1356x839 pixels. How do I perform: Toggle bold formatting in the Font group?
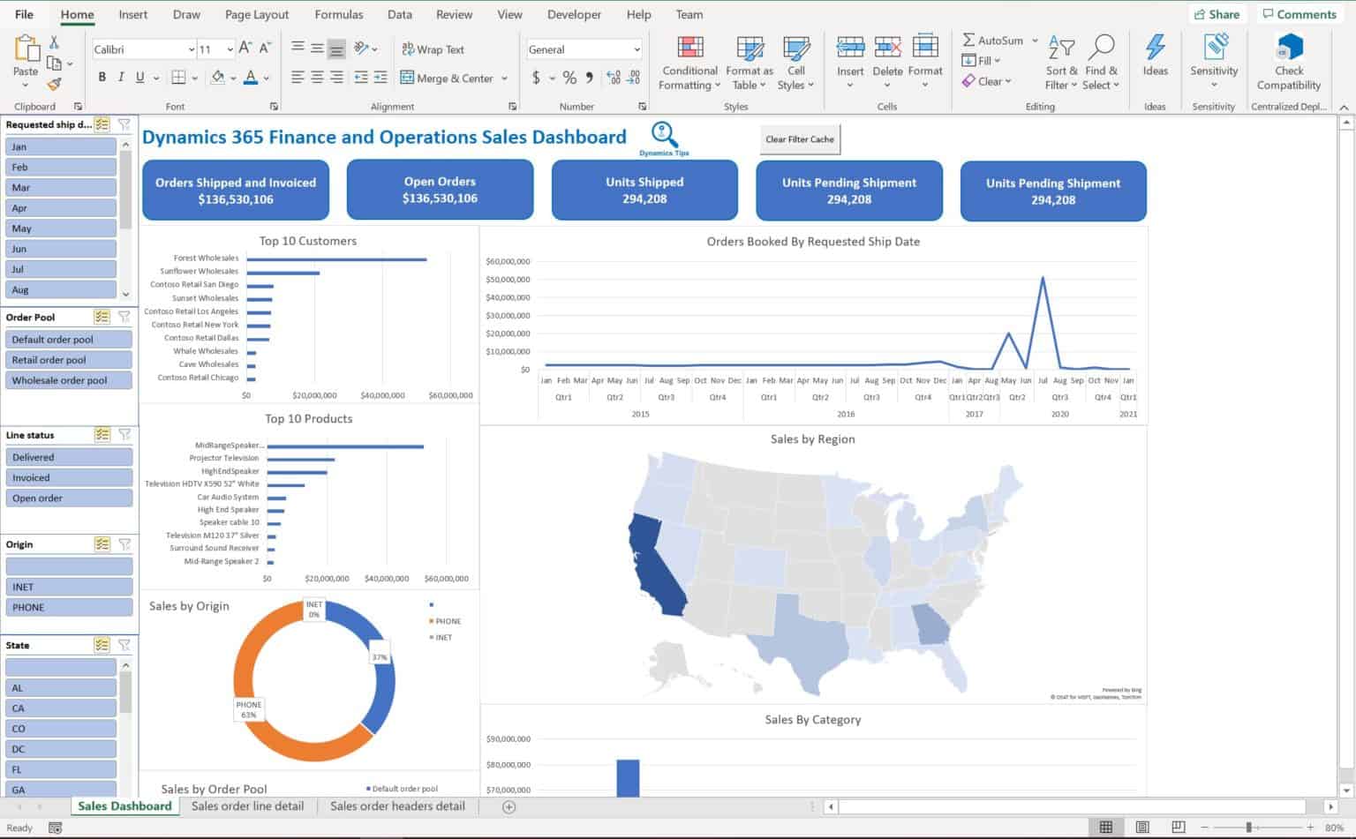pyautogui.click(x=102, y=78)
